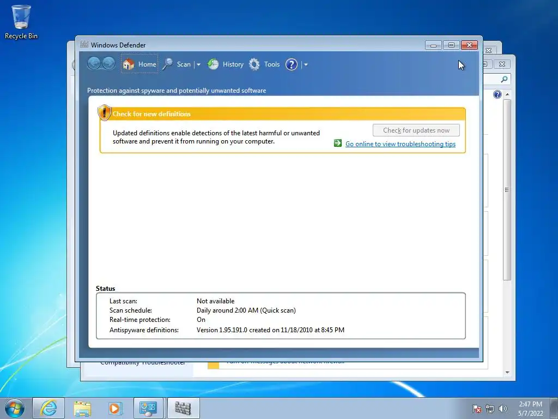Select the Scan toolbar label
Image resolution: width=558 pixels, height=419 pixels.
[x=184, y=64]
